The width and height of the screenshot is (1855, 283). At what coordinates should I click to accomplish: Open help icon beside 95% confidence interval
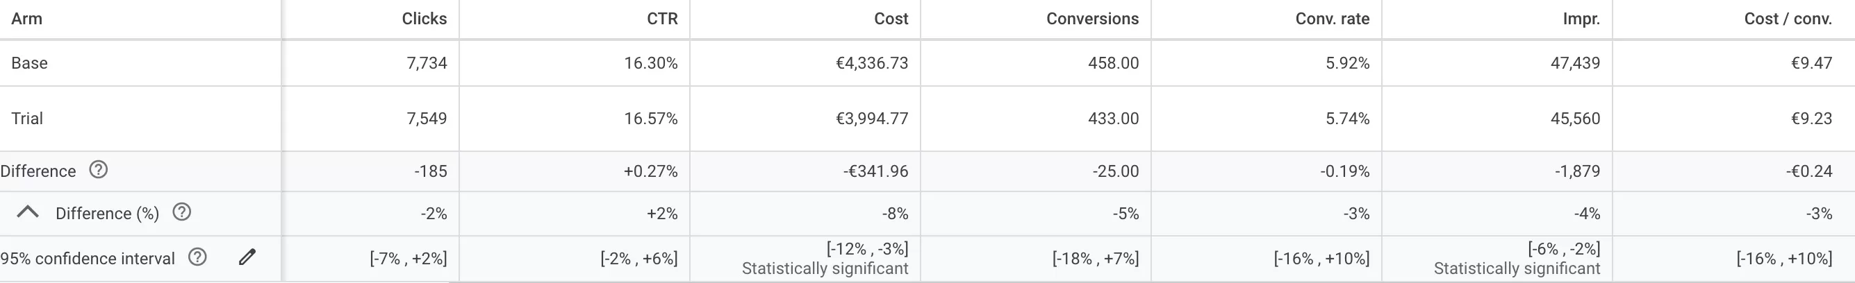[x=197, y=257]
